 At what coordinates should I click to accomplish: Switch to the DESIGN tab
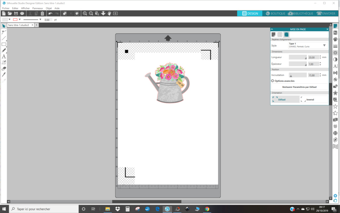250,13
